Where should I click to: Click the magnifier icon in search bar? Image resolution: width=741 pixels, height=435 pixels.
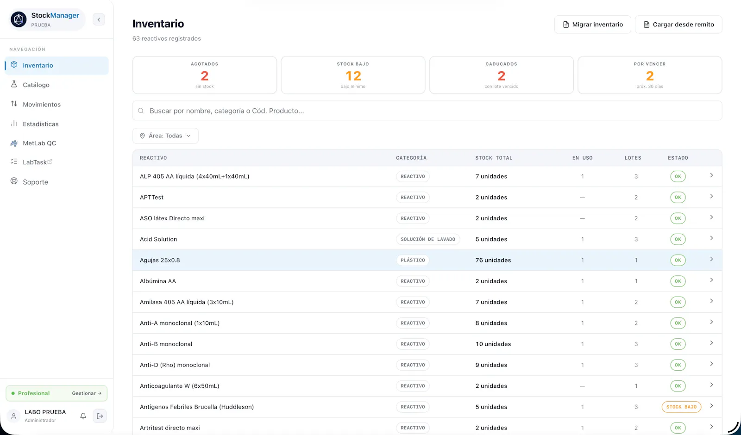[141, 111]
